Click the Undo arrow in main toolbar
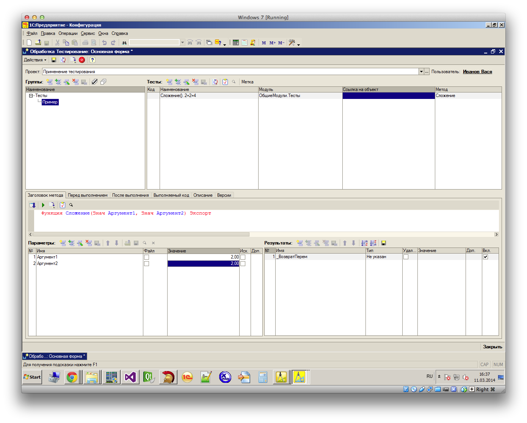527x423 pixels. (x=104, y=42)
